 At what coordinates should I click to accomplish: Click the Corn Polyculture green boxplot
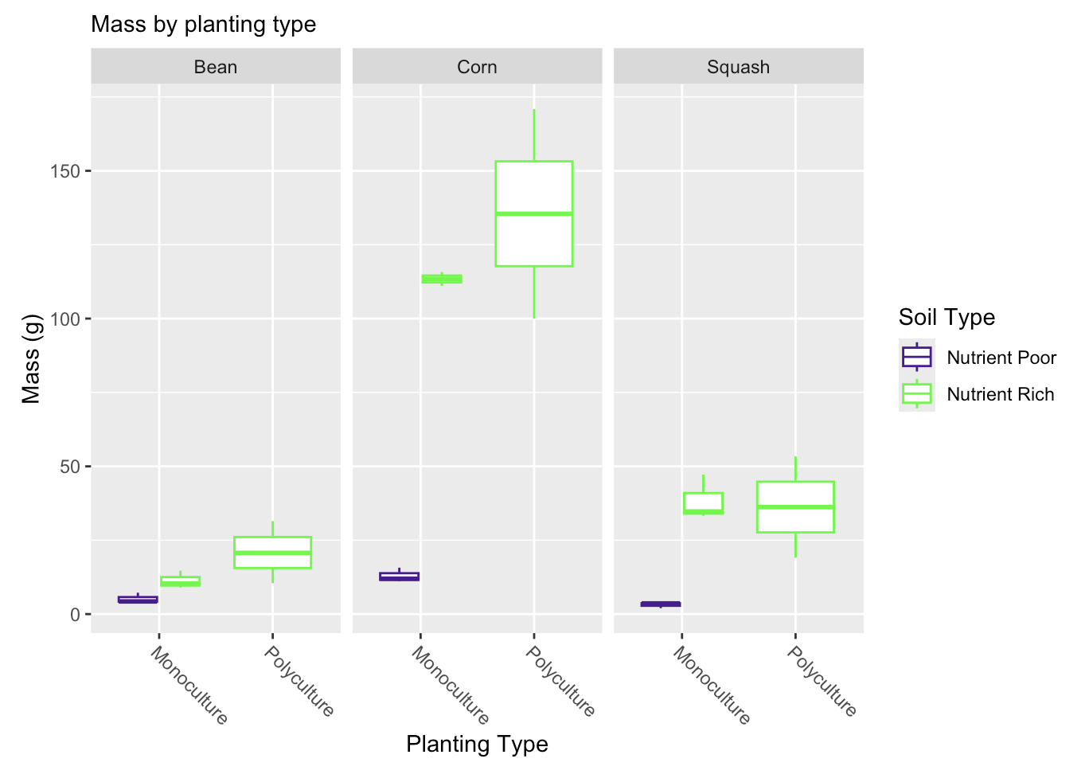click(x=534, y=213)
